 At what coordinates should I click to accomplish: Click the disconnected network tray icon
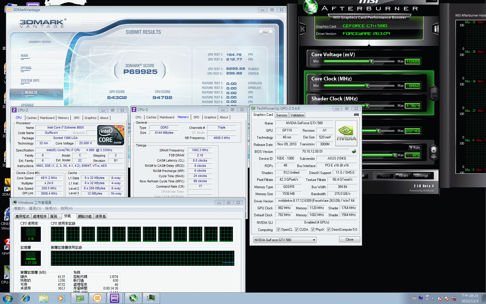click(x=454, y=298)
